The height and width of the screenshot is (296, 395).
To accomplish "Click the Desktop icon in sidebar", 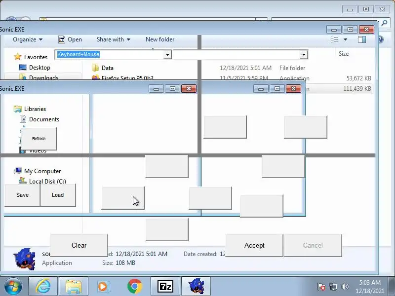I will click(23, 67).
